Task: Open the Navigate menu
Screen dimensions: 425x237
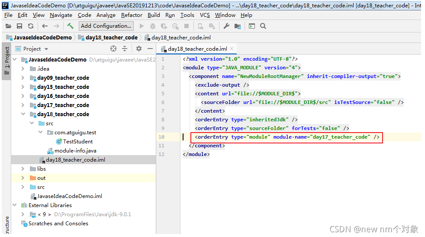Action: tap(61, 15)
